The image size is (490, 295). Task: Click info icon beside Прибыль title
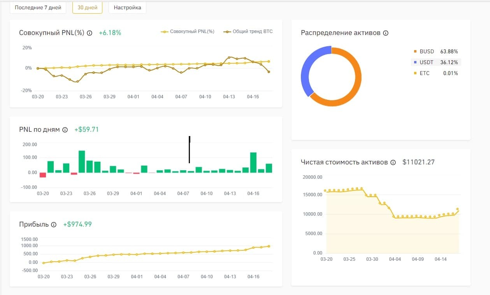pyautogui.click(x=54, y=225)
